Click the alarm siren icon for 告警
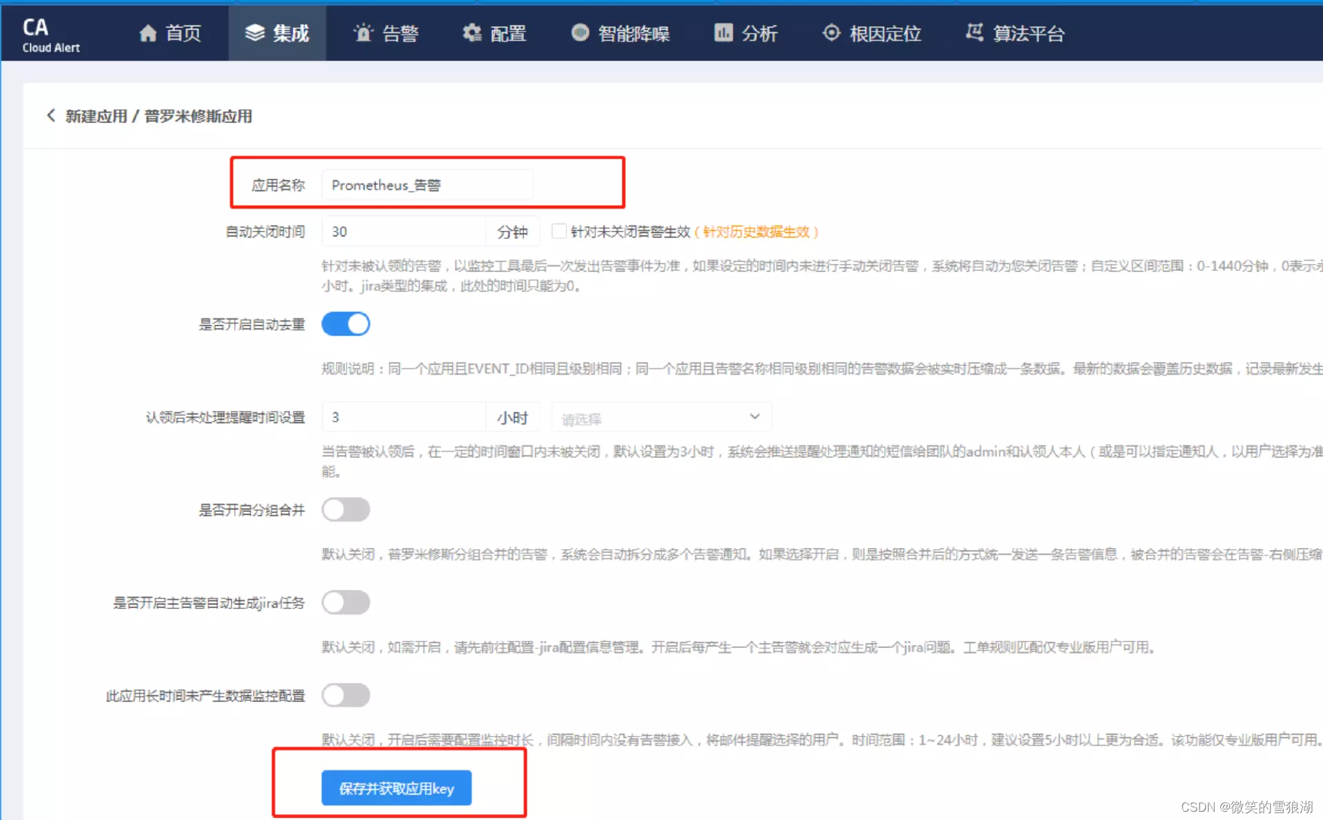 click(363, 33)
